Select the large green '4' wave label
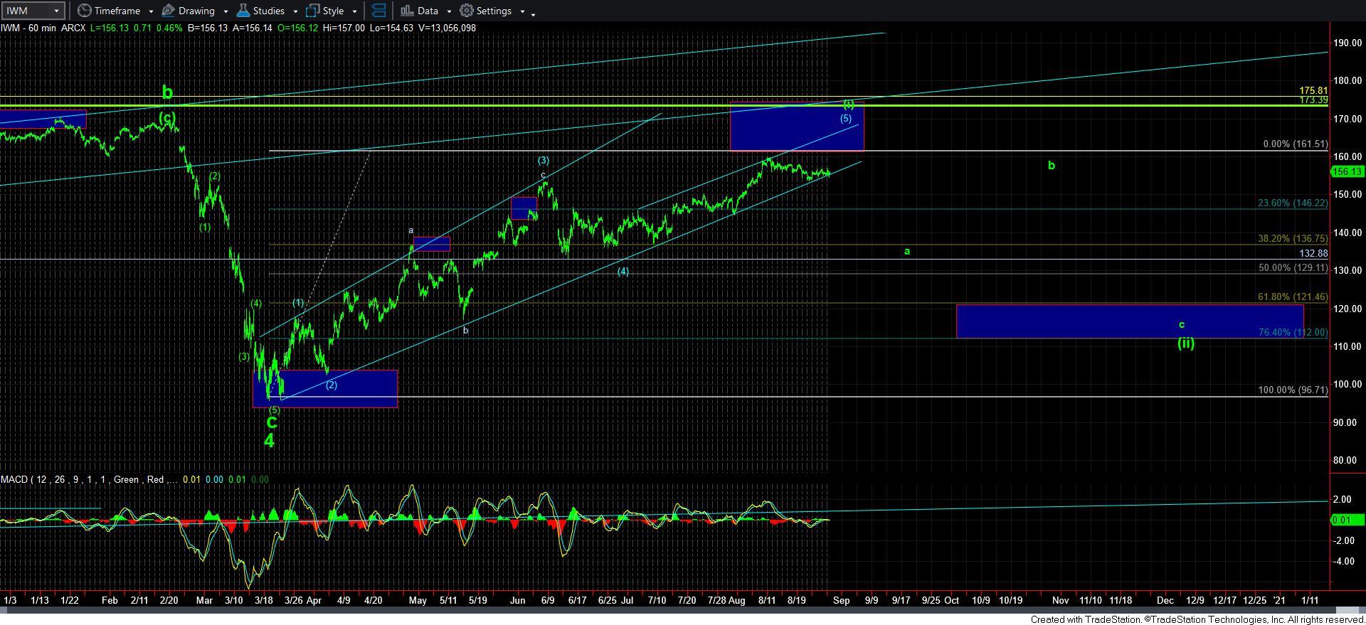Image resolution: width=1366 pixels, height=625 pixels. 269,441
